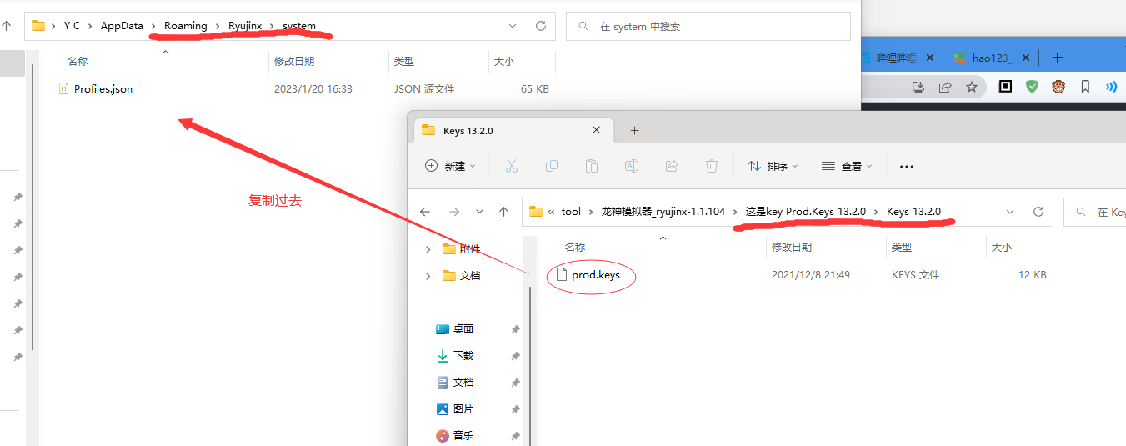Click the search box in Keys window
Viewport: 1126px width, 446px height.
pos(1095,212)
